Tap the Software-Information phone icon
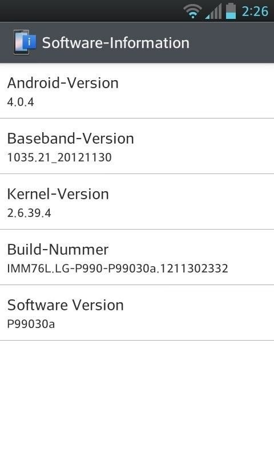Viewport: 274px width, 458px height. pyautogui.click(x=25, y=42)
